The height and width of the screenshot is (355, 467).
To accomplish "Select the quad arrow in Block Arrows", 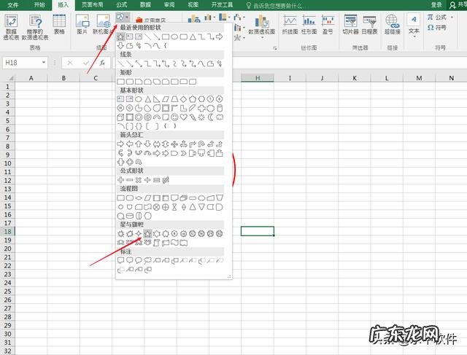I will point(174,144).
